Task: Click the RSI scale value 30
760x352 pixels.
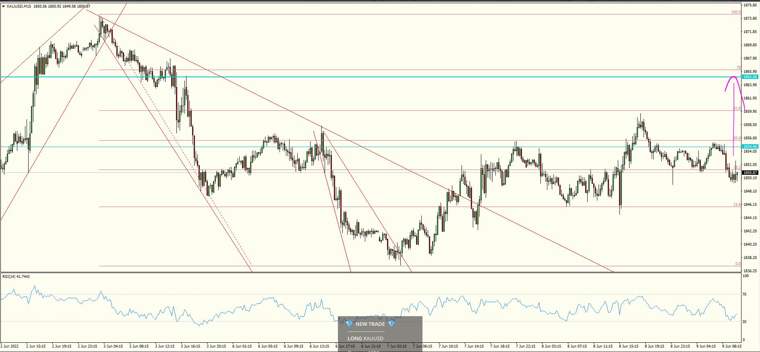Action: 745,321
